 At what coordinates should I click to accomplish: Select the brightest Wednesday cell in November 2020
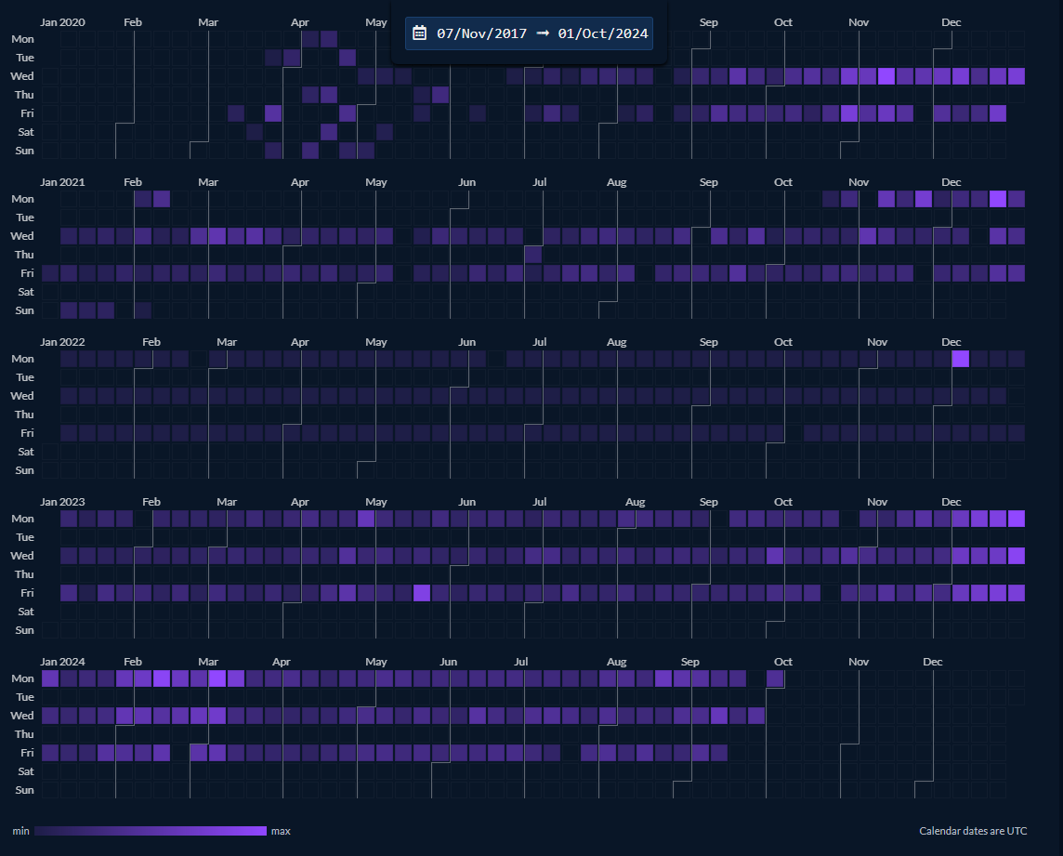(886, 76)
